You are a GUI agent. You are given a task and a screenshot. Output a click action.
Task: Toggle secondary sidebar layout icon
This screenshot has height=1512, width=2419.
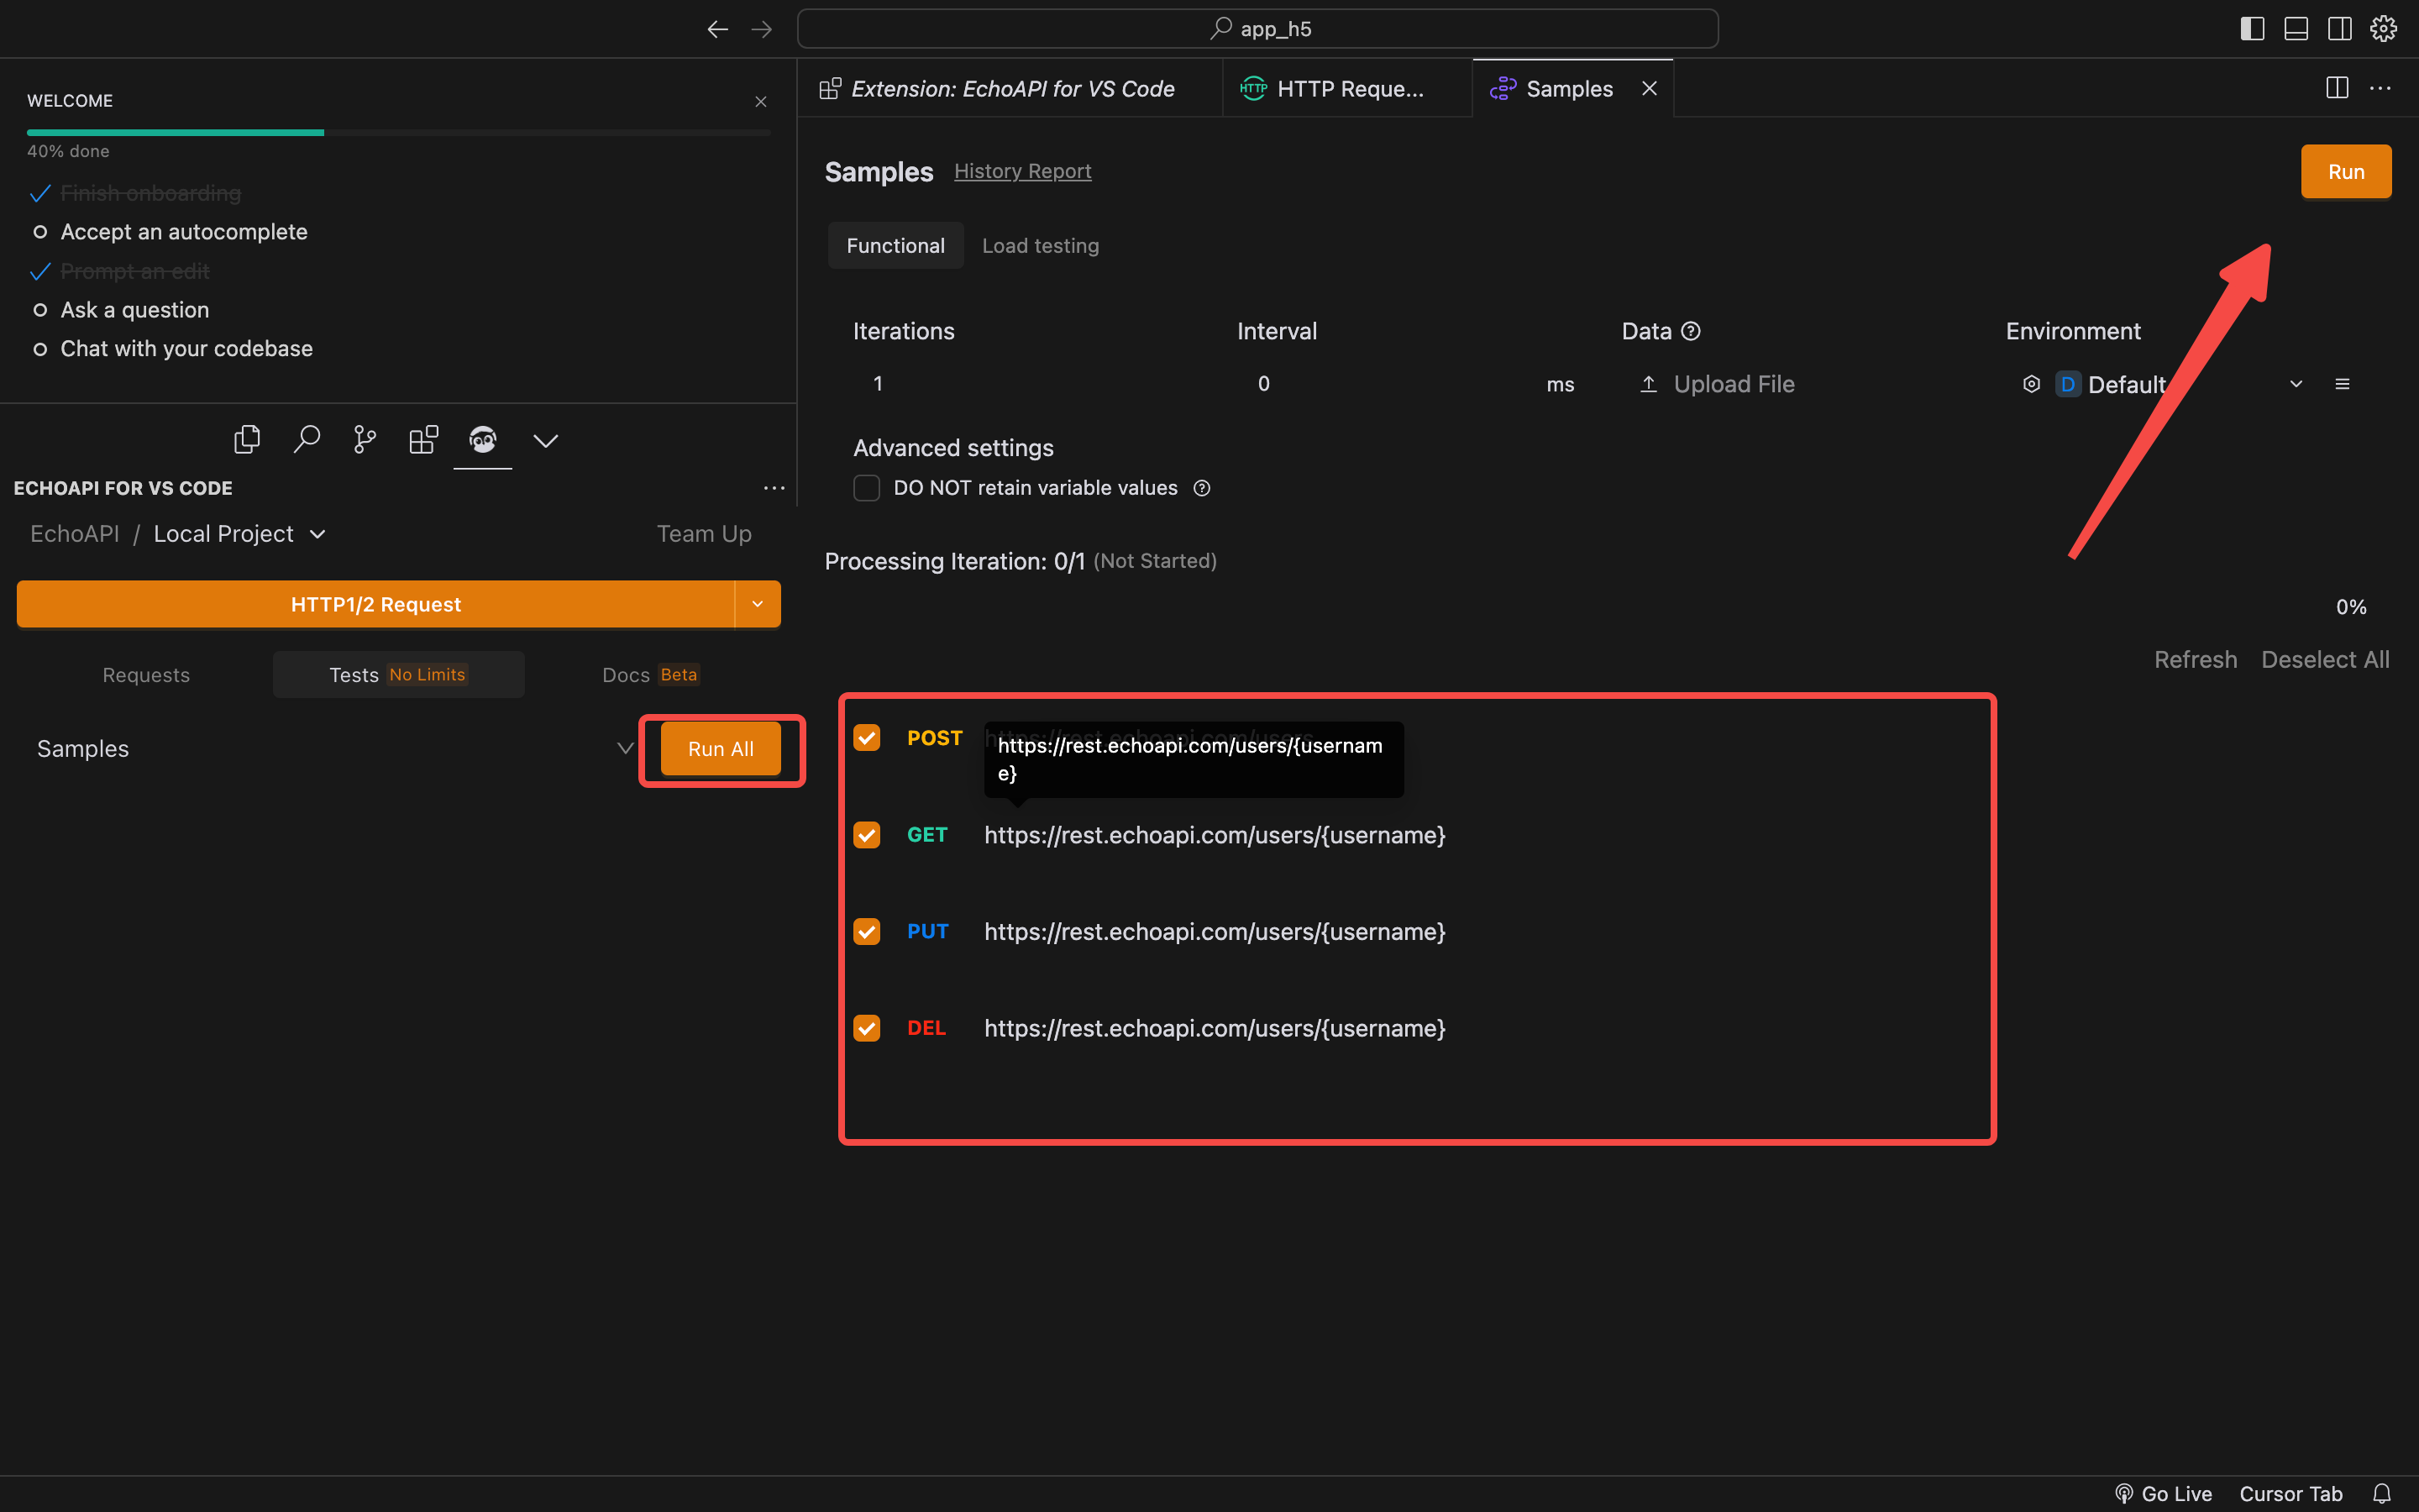2340,29
